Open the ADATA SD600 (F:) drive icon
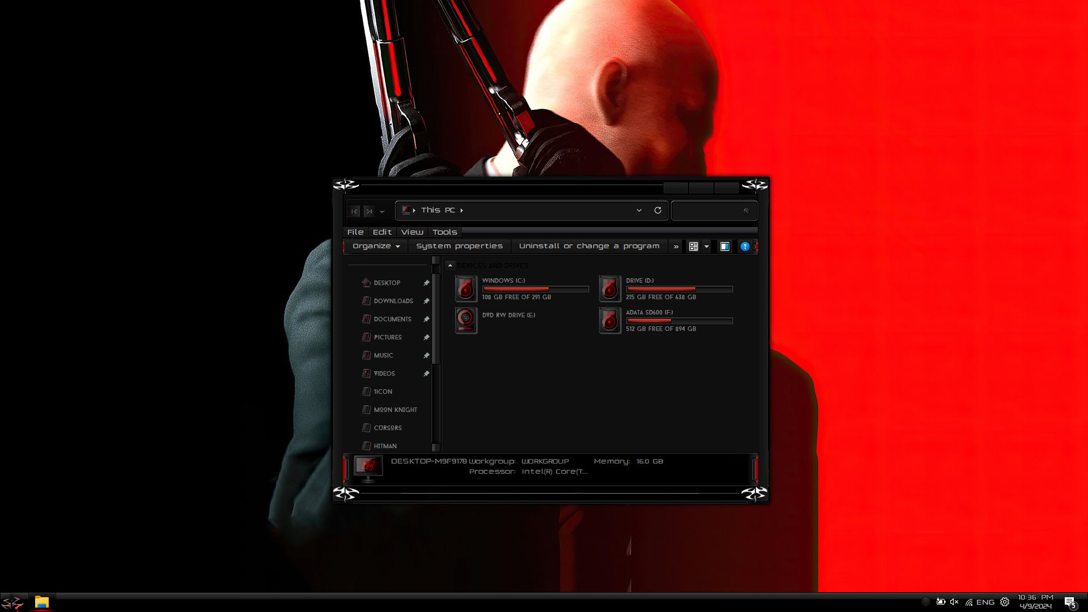This screenshot has height=612, width=1088. (x=610, y=320)
